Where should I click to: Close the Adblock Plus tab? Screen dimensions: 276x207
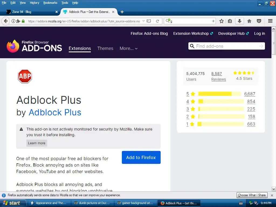pos(113,12)
